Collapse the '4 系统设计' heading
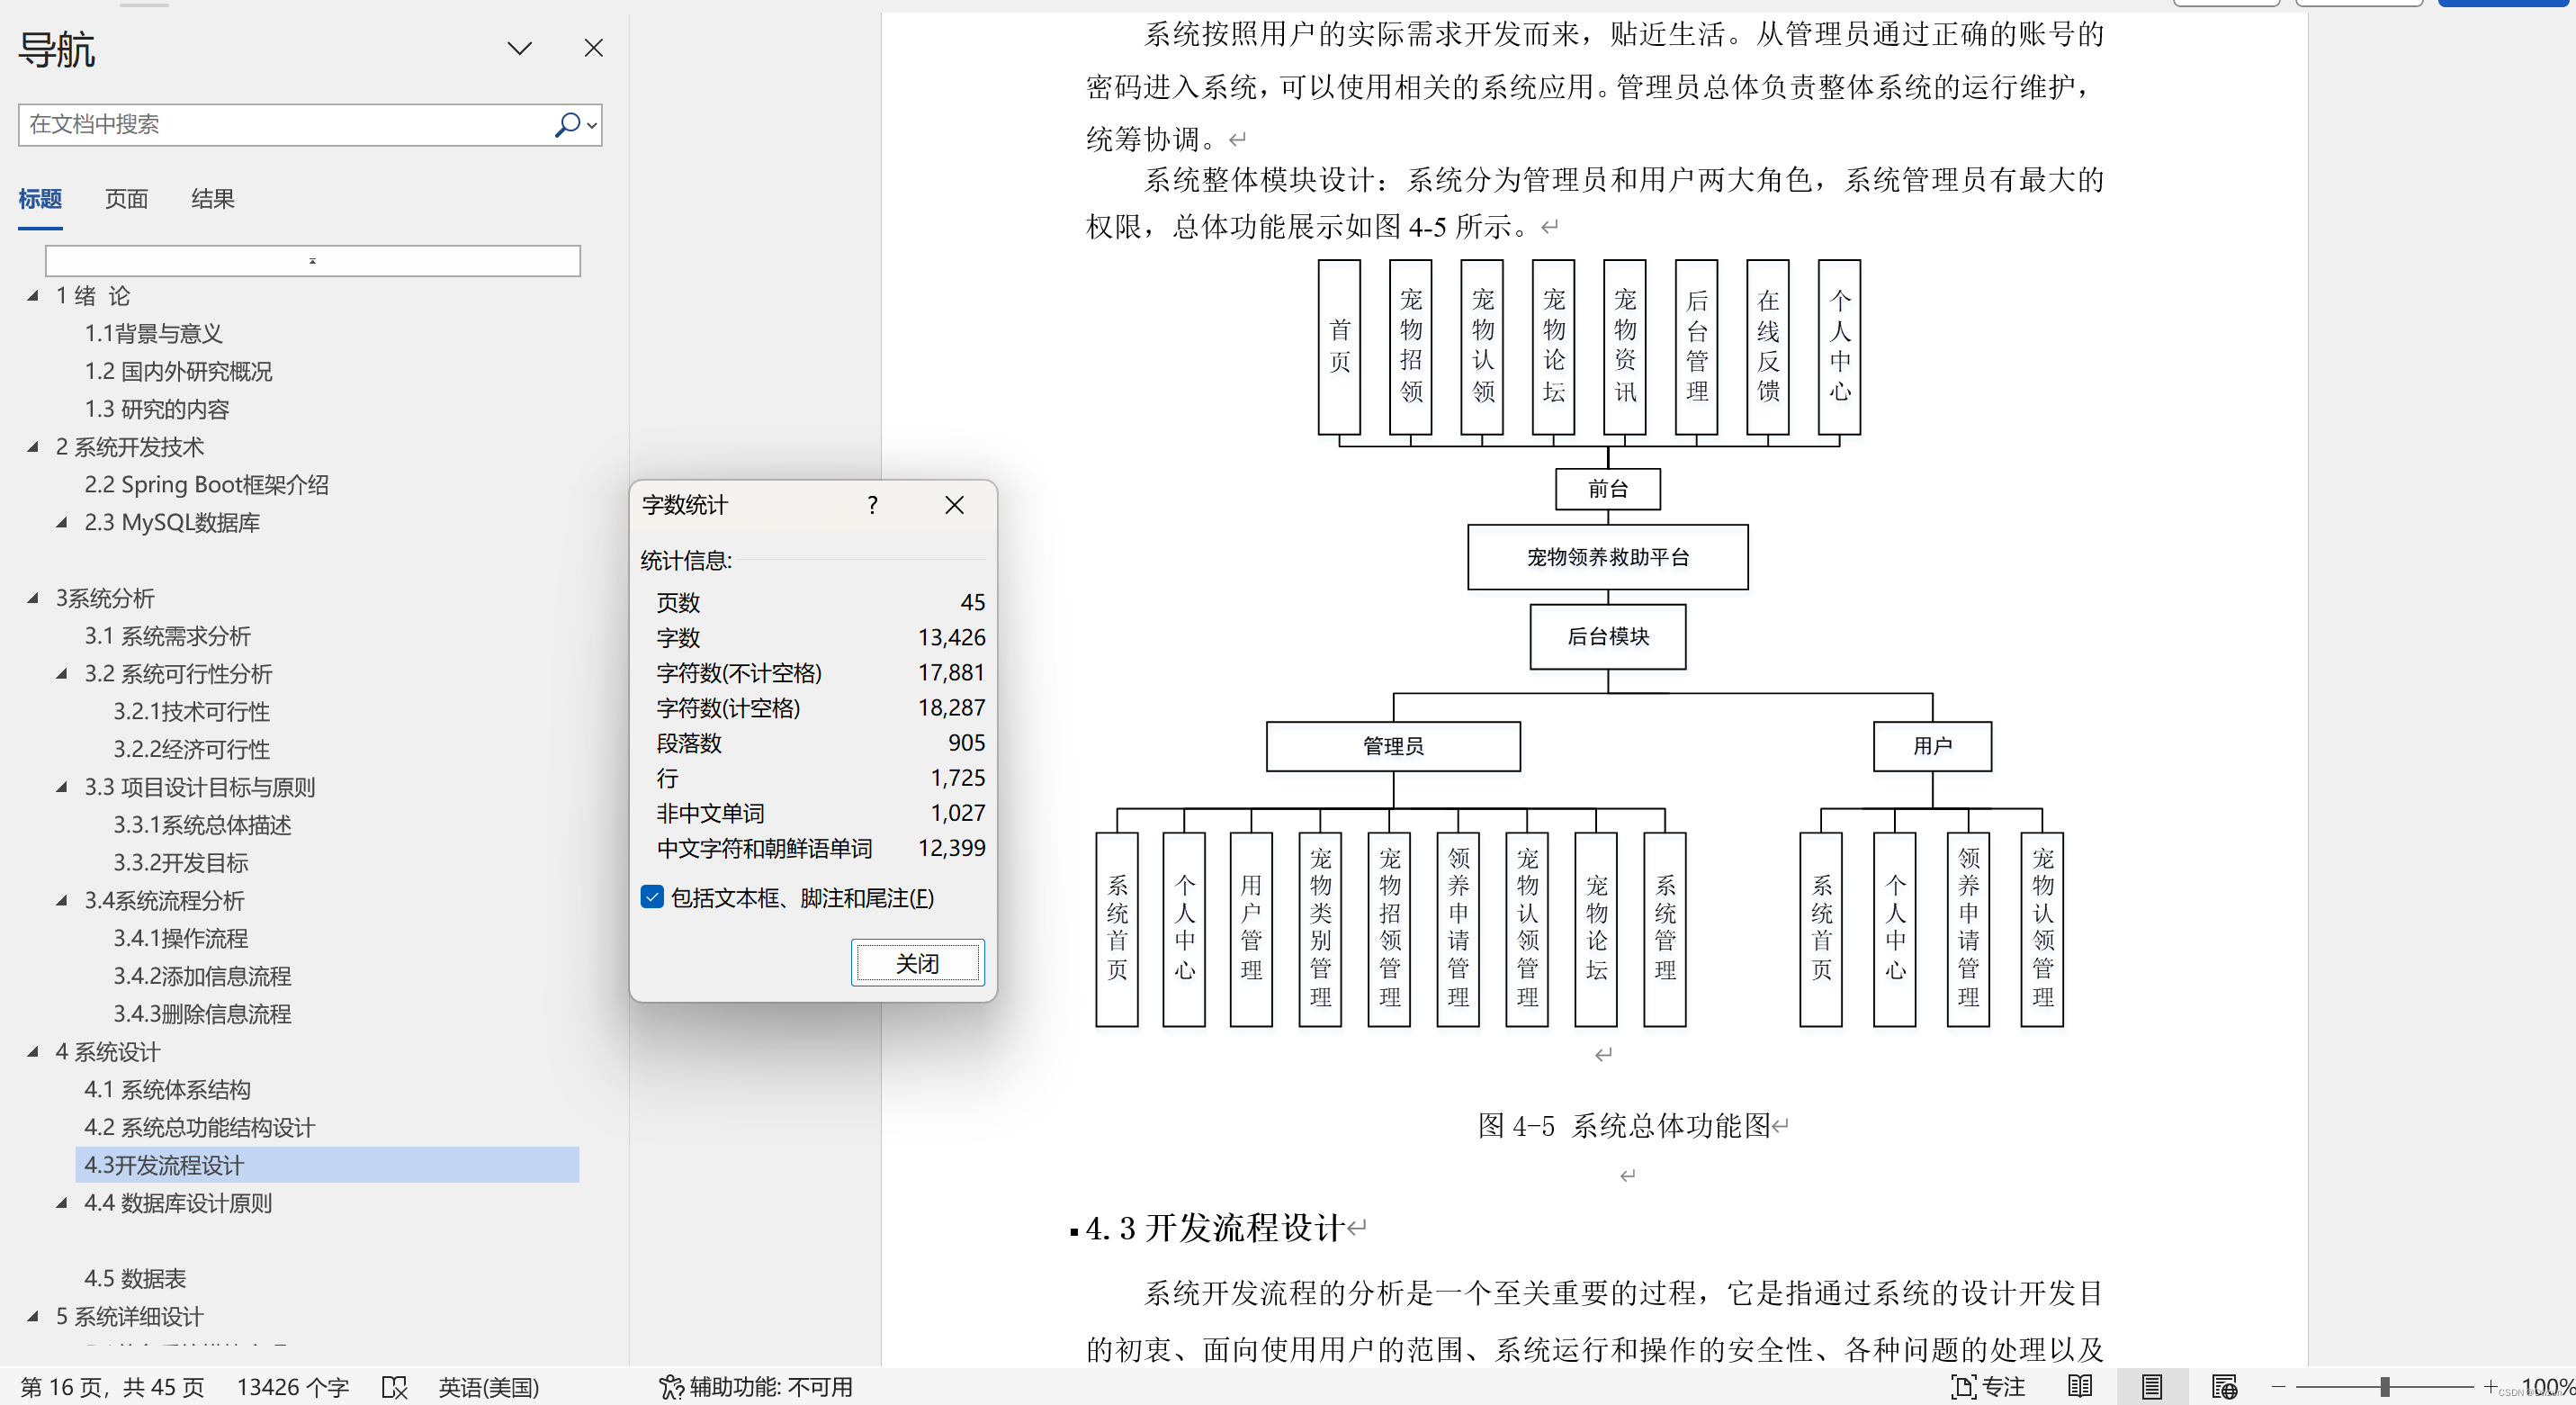Viewport: 2576px width, 1405px height. pos(33,1051)
